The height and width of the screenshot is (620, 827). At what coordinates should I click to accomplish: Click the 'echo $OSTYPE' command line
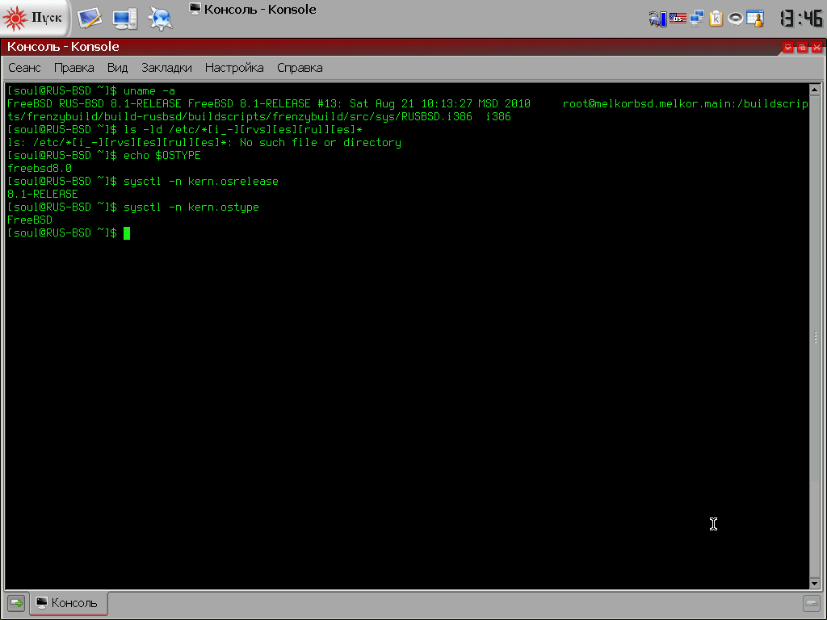162,156
